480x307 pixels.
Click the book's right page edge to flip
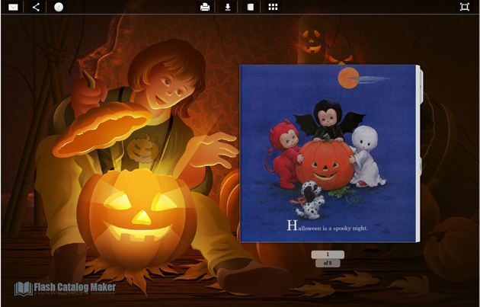click(x=419, y=153)
